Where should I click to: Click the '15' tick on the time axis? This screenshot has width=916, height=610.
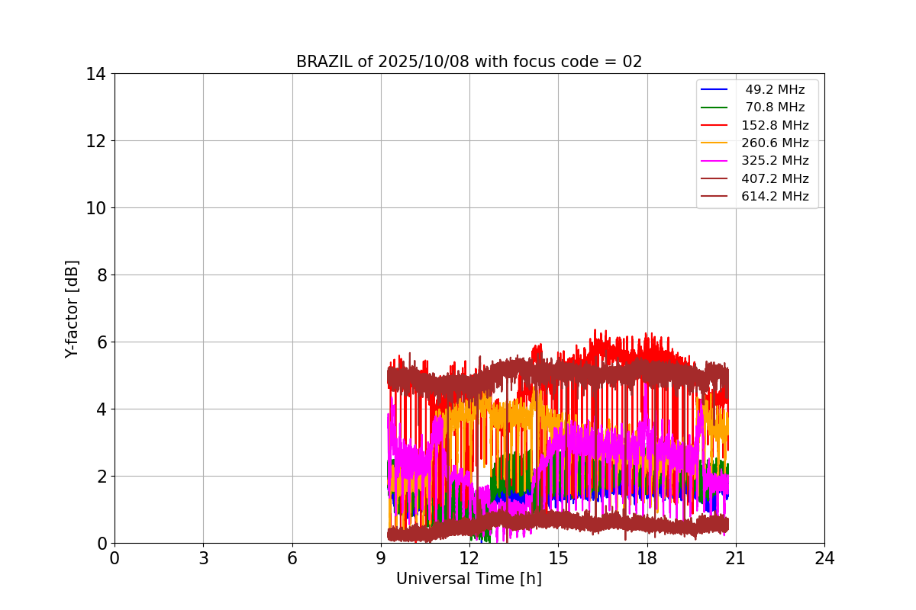click(558, 558)
